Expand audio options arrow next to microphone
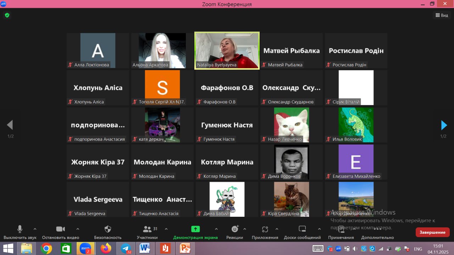This screenshot has height=255, width=454. 35,229
